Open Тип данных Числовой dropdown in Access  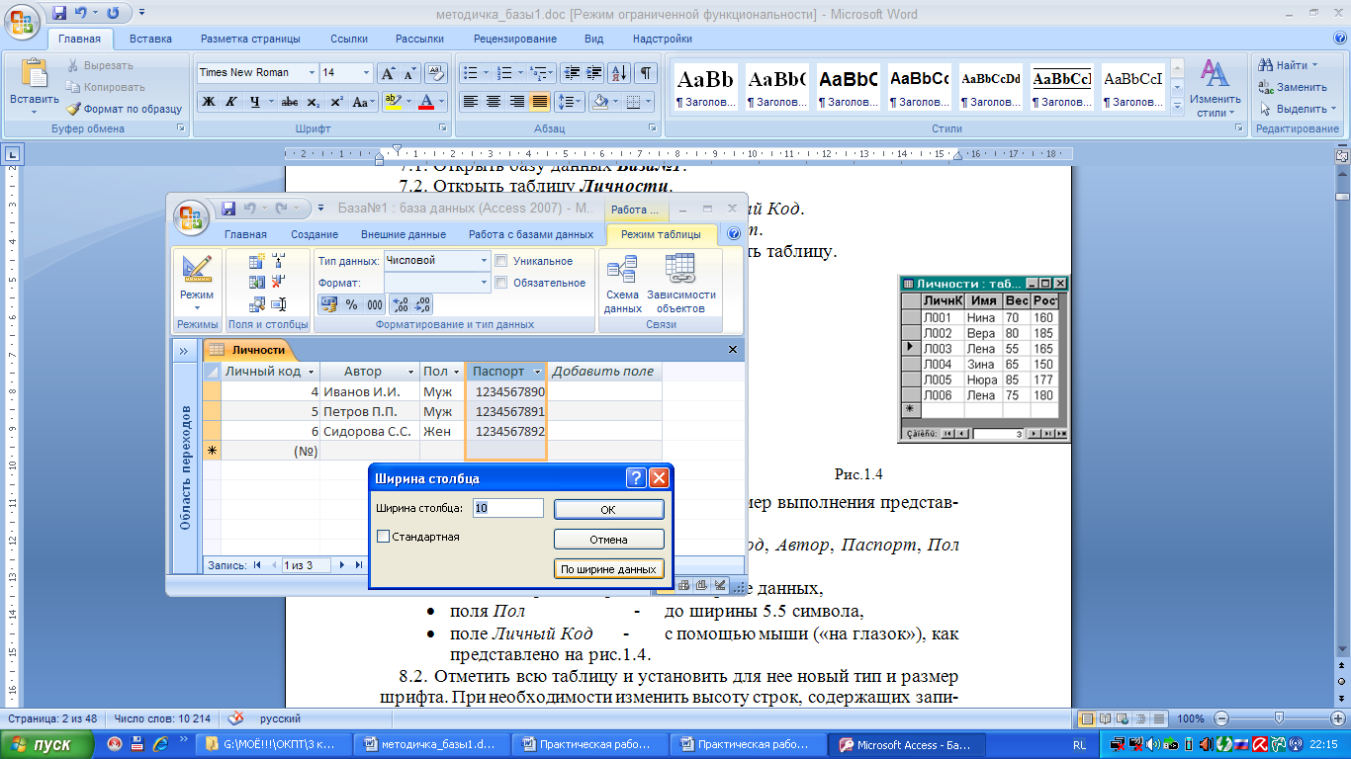coord(485,261)
